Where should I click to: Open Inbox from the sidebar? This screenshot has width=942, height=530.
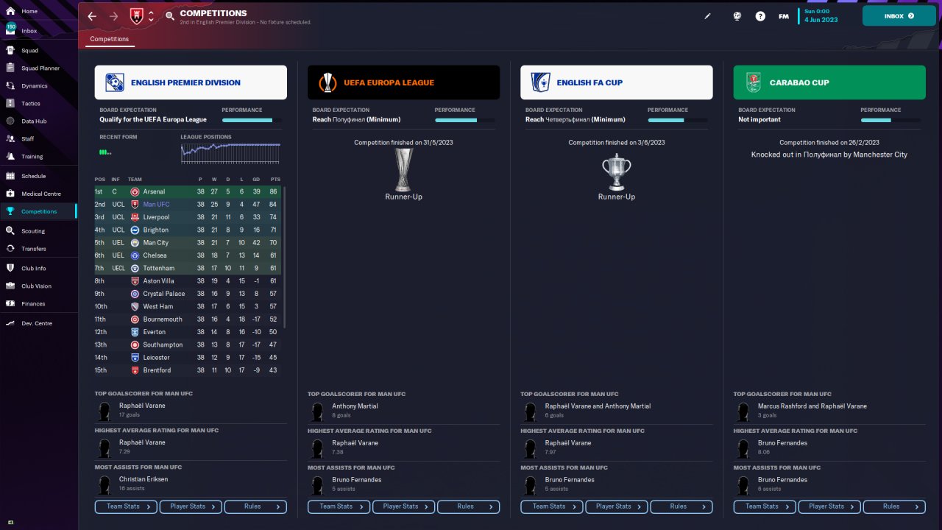click(38, 31)
